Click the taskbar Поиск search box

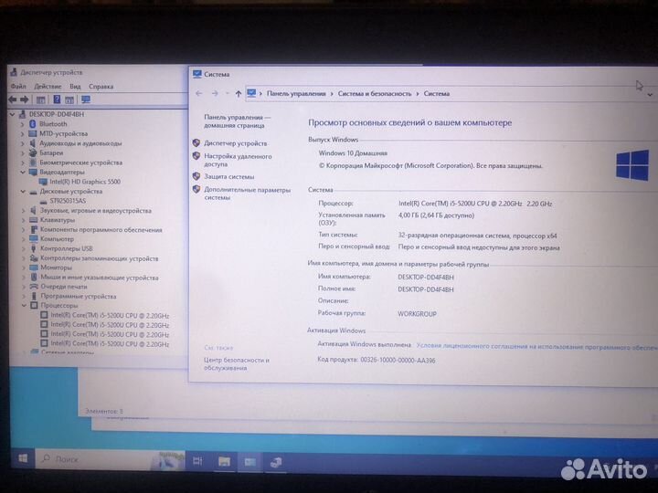(x=110, y=459)
